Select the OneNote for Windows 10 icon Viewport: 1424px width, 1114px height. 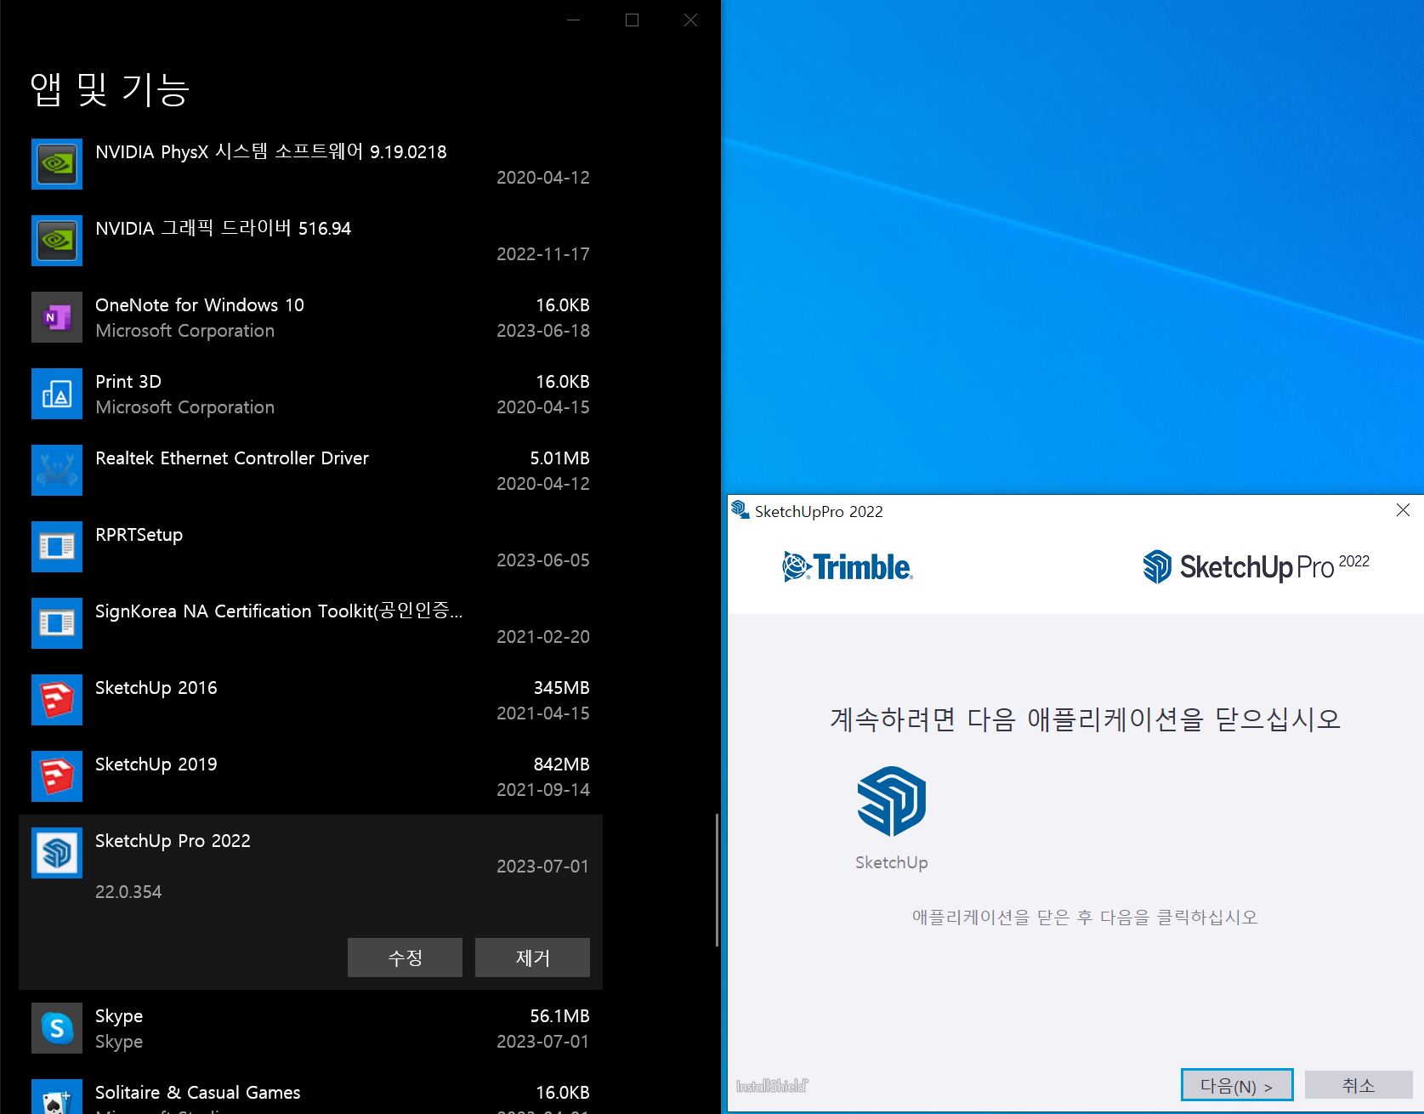[57, 317]
